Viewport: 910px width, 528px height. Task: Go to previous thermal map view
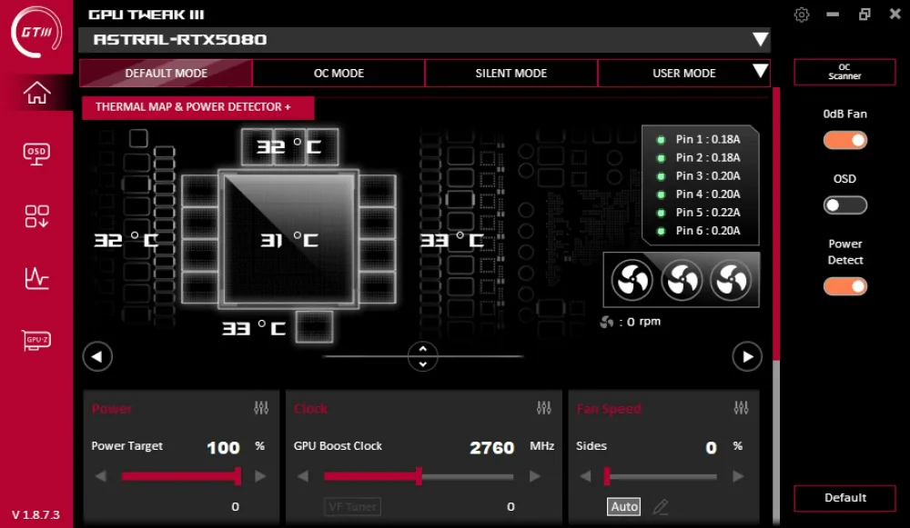[97, 356]
